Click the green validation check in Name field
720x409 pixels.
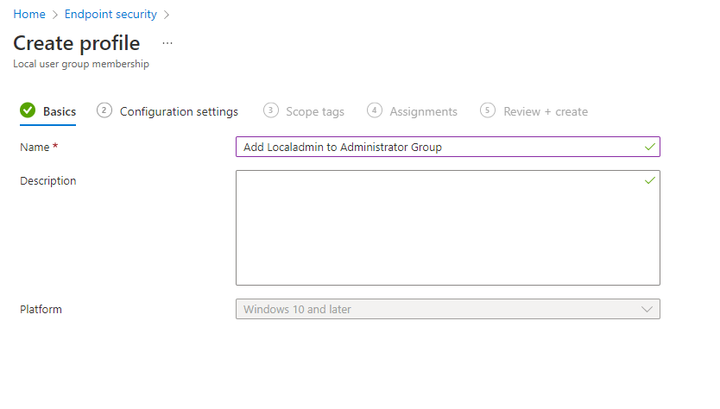650,147
